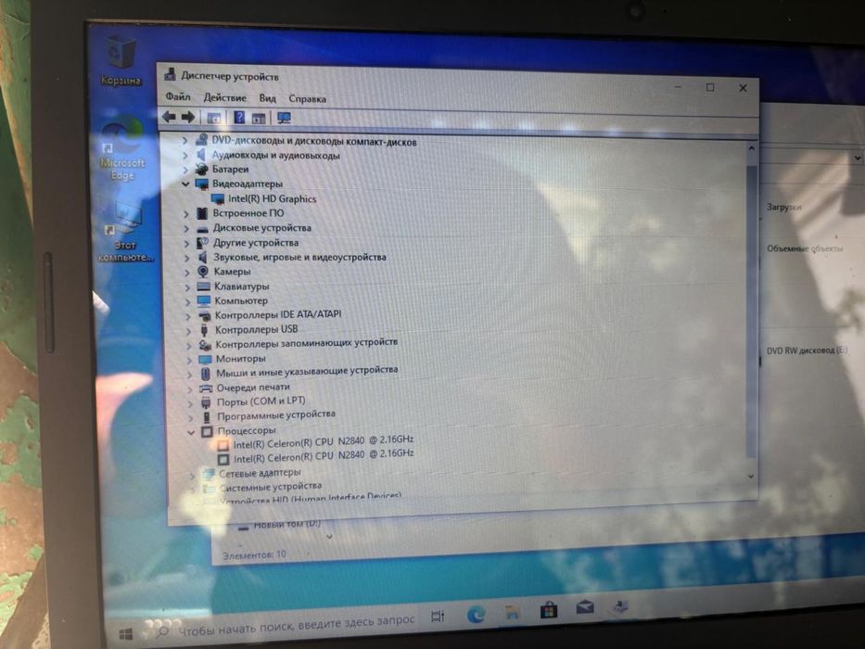865x649 pixels.
Task: Open the Справка menu
Action: tap(307, 99)
